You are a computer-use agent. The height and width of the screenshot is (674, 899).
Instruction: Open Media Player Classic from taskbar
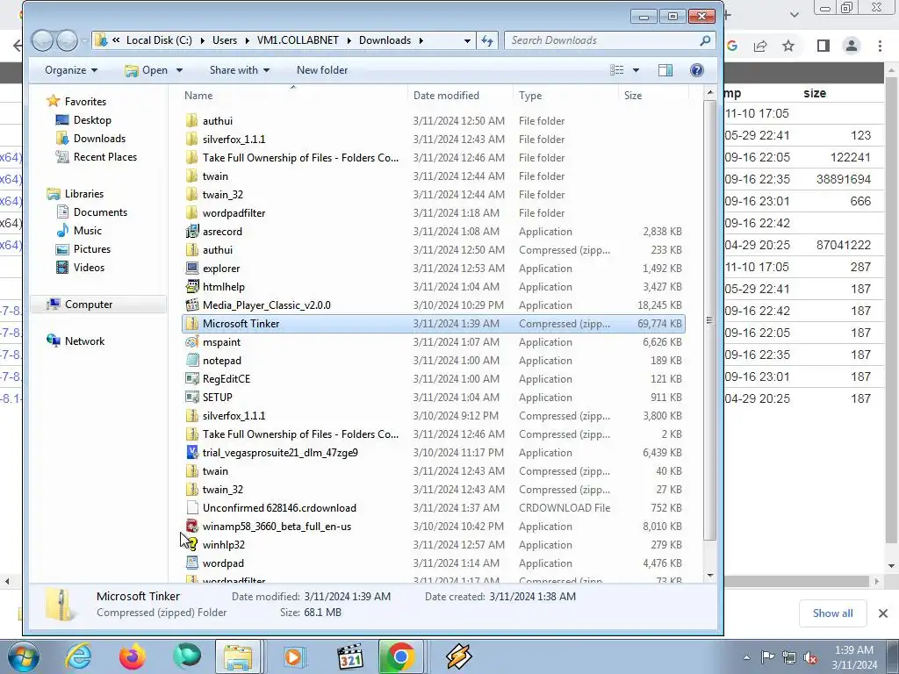(350, 656)
